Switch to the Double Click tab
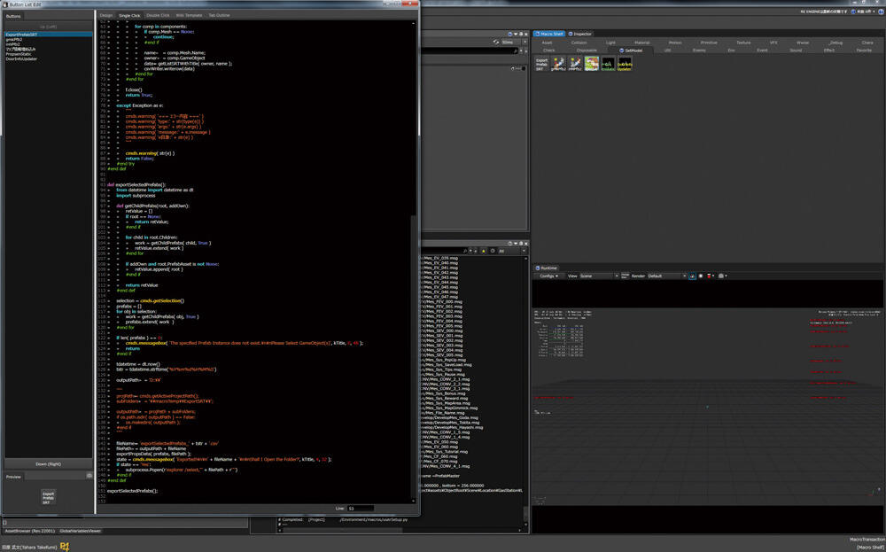 coord(159,15)
